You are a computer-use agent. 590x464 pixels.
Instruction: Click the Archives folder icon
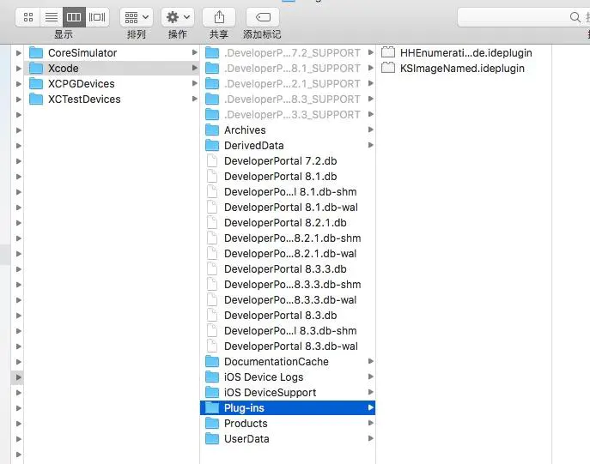pos(212,130)
